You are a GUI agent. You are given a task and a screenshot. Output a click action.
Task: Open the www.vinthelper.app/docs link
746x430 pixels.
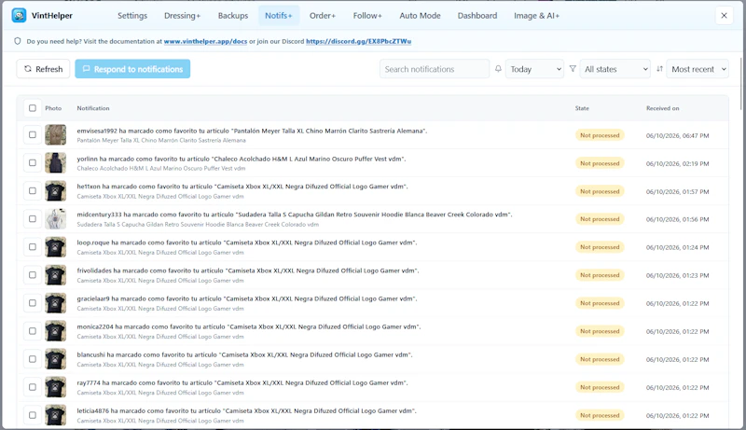click(205, 41)
